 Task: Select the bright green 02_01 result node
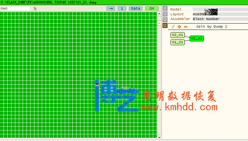click(x=197, y=39)
